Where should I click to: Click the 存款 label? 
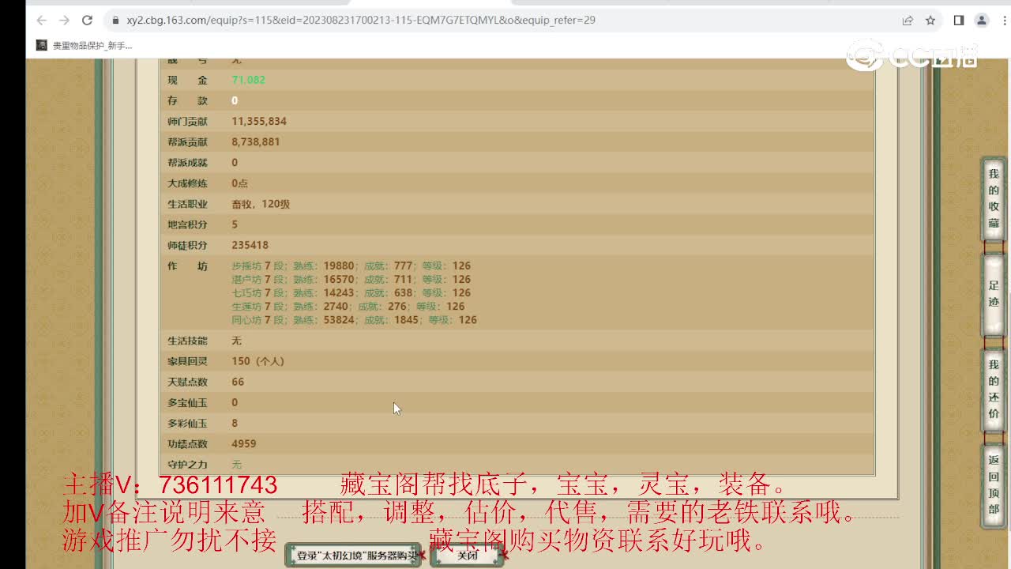click(187, 100)
